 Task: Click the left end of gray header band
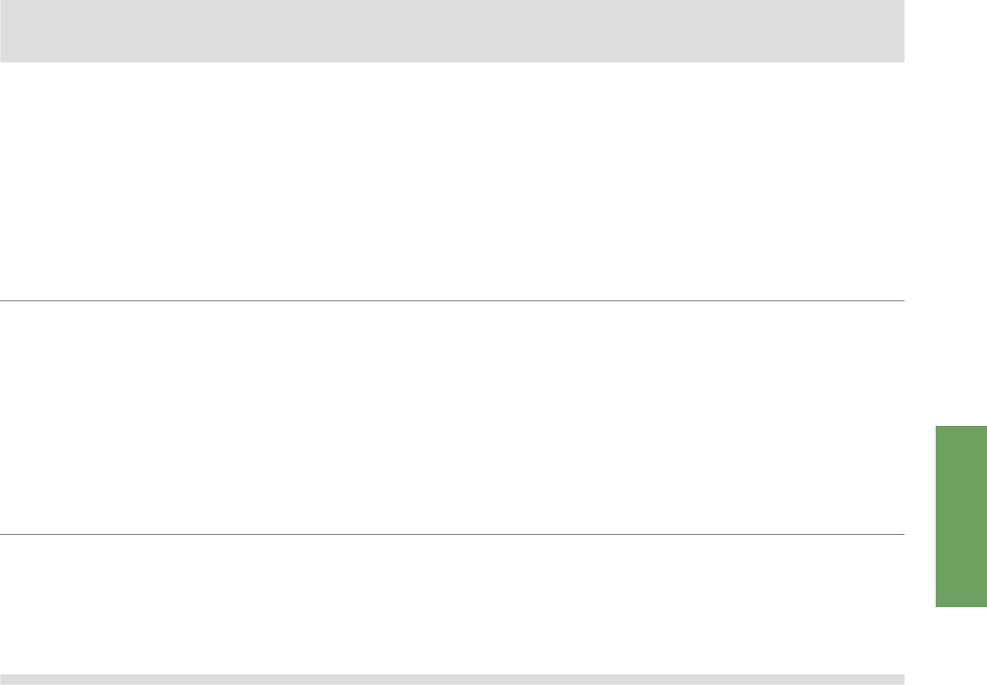(x=3, y=31)
